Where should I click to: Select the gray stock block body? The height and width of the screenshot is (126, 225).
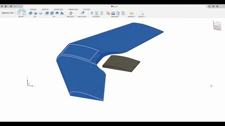[x=121, y=63]
